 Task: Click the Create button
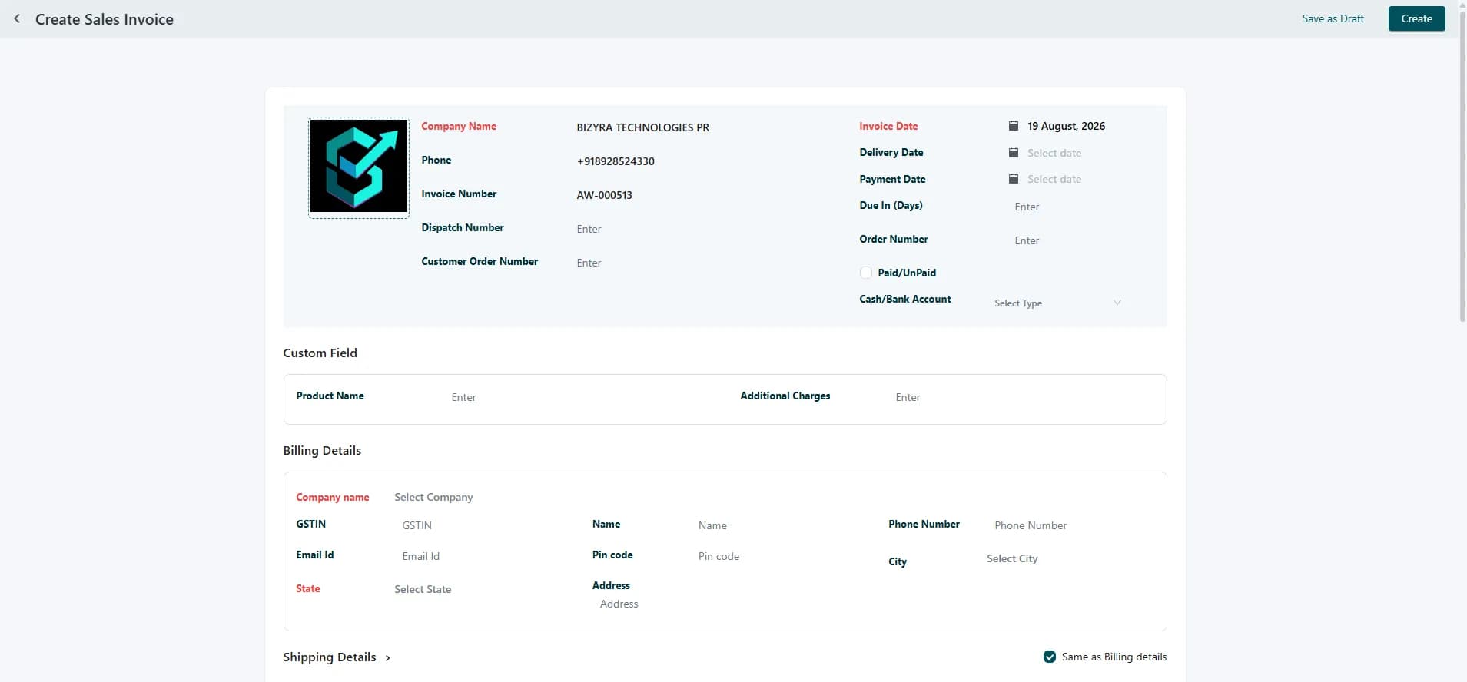click(x=1416, y=18)
